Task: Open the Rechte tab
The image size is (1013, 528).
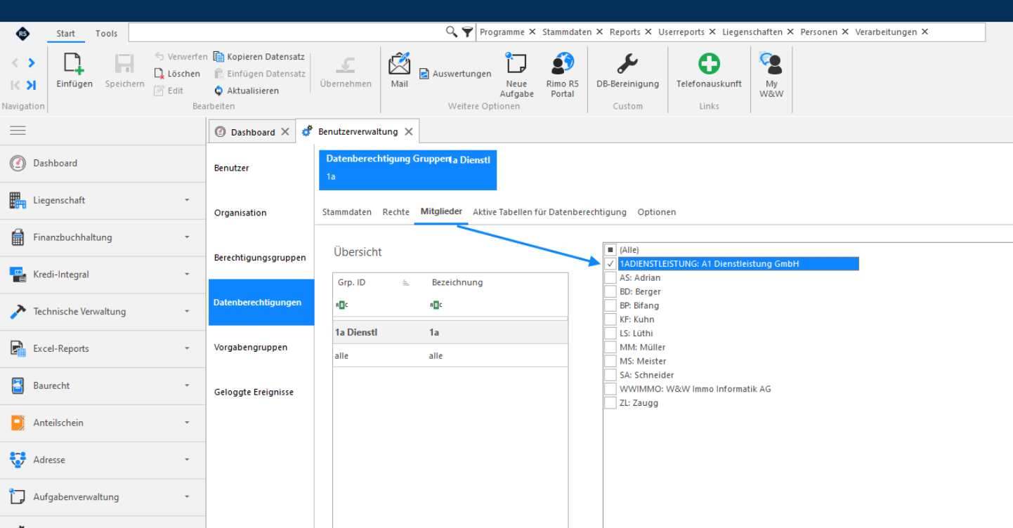Action: 396,212
